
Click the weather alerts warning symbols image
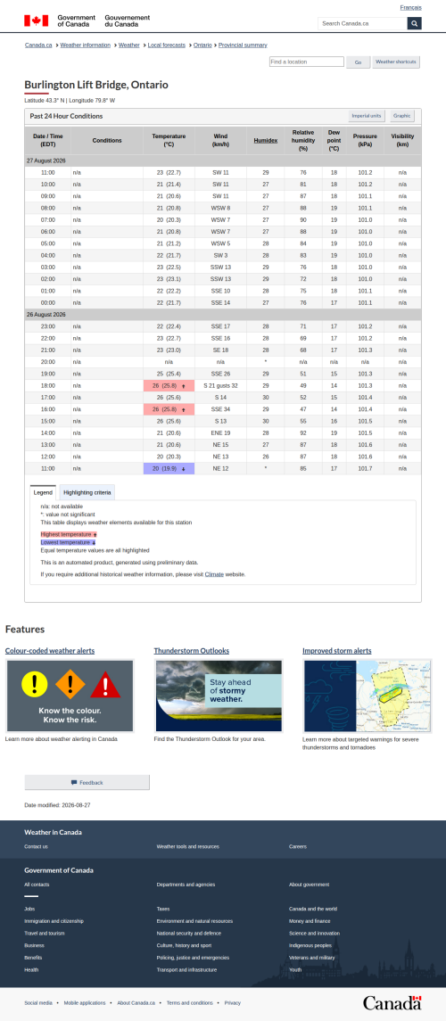(70, 696)
